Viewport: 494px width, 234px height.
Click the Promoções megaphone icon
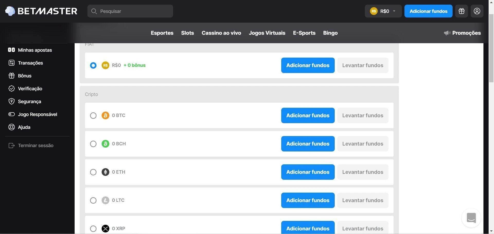point(447,33)
